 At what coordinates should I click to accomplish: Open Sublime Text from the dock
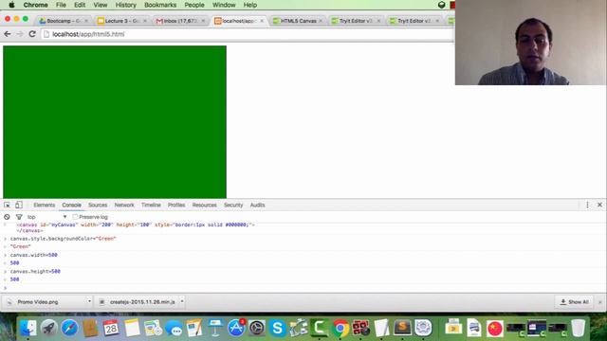tap(402, 329)
